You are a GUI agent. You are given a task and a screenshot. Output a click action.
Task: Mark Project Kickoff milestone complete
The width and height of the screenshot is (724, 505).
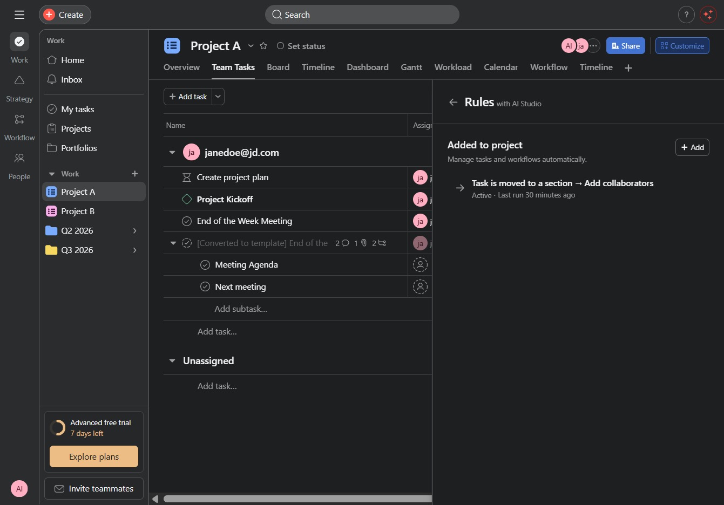[187, 200]
